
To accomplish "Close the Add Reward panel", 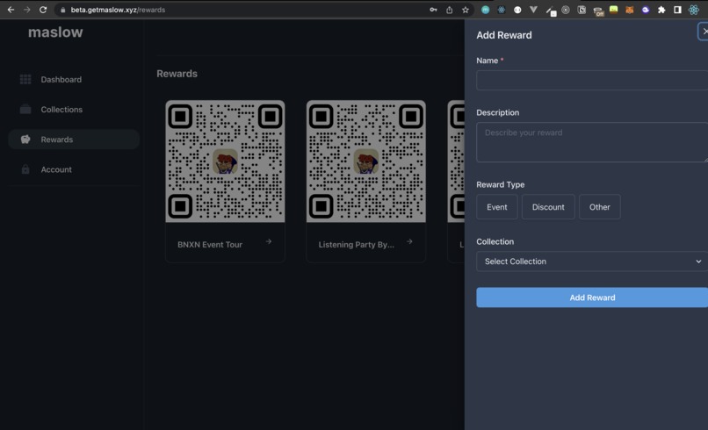I will point(704,31).
